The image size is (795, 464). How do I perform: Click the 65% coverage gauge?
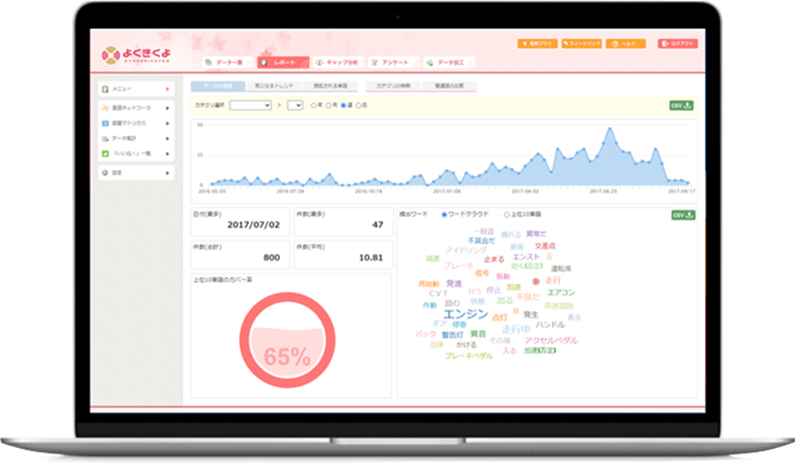(x=287, y=341)
